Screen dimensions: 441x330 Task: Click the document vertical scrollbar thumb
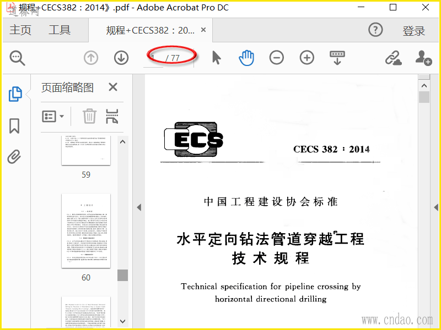[x=424, y=97]
